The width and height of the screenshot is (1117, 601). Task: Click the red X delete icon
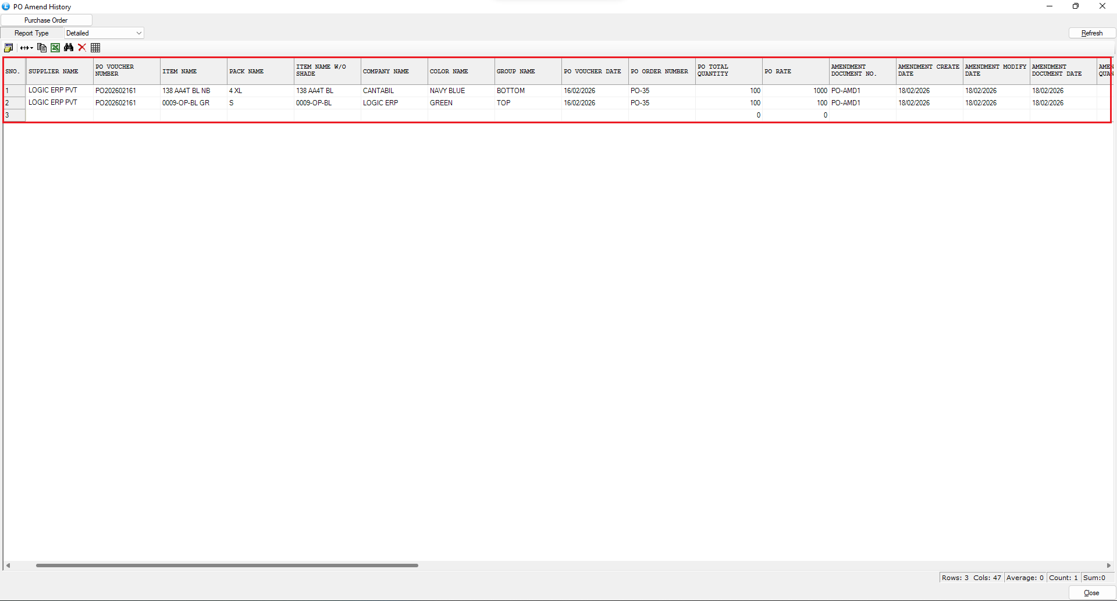click(82, 48)
